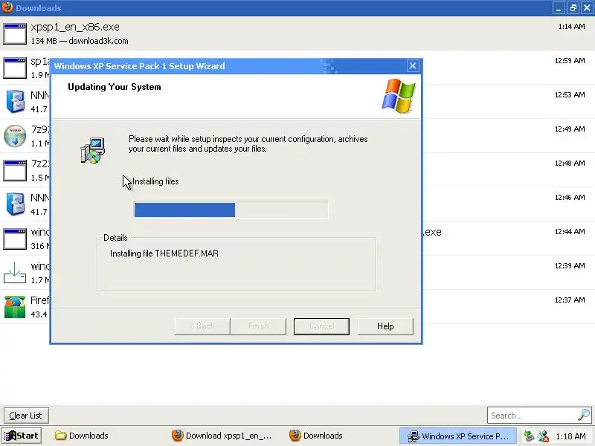Open the Start menu
The width and height of the screenshot is (595, 446).
22,436
